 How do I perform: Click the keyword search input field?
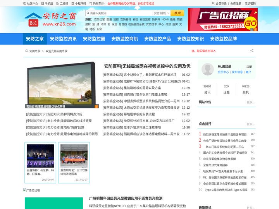coord(121,13)
